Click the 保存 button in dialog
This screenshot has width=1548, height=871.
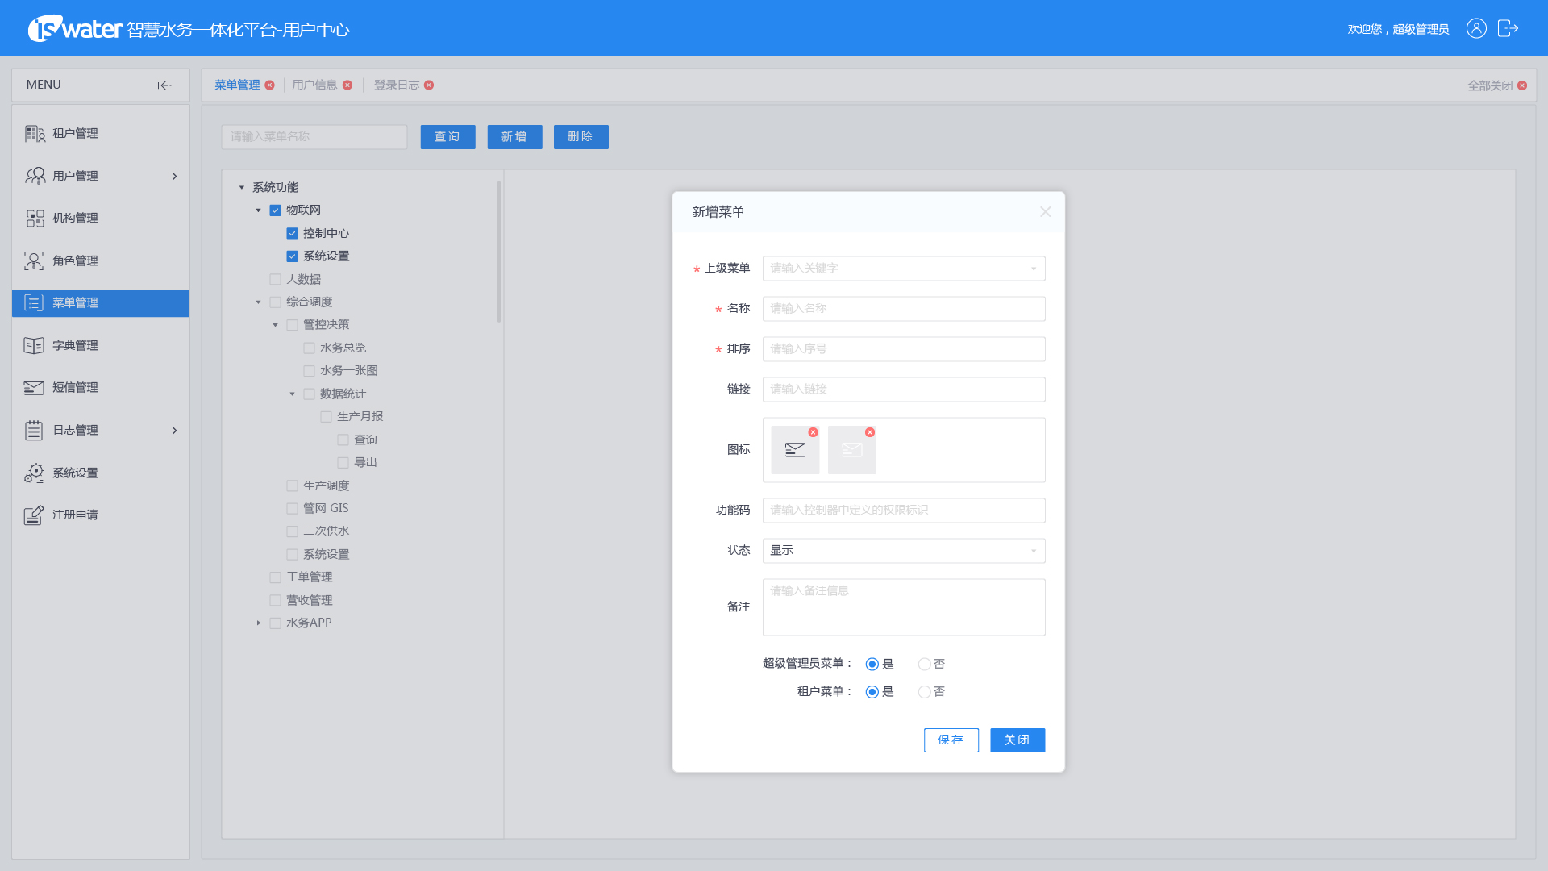(x=951, y=740)
